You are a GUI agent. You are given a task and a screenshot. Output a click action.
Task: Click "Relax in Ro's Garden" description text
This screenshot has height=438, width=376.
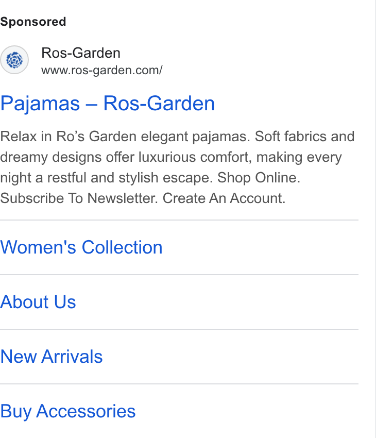coord(69,137)
